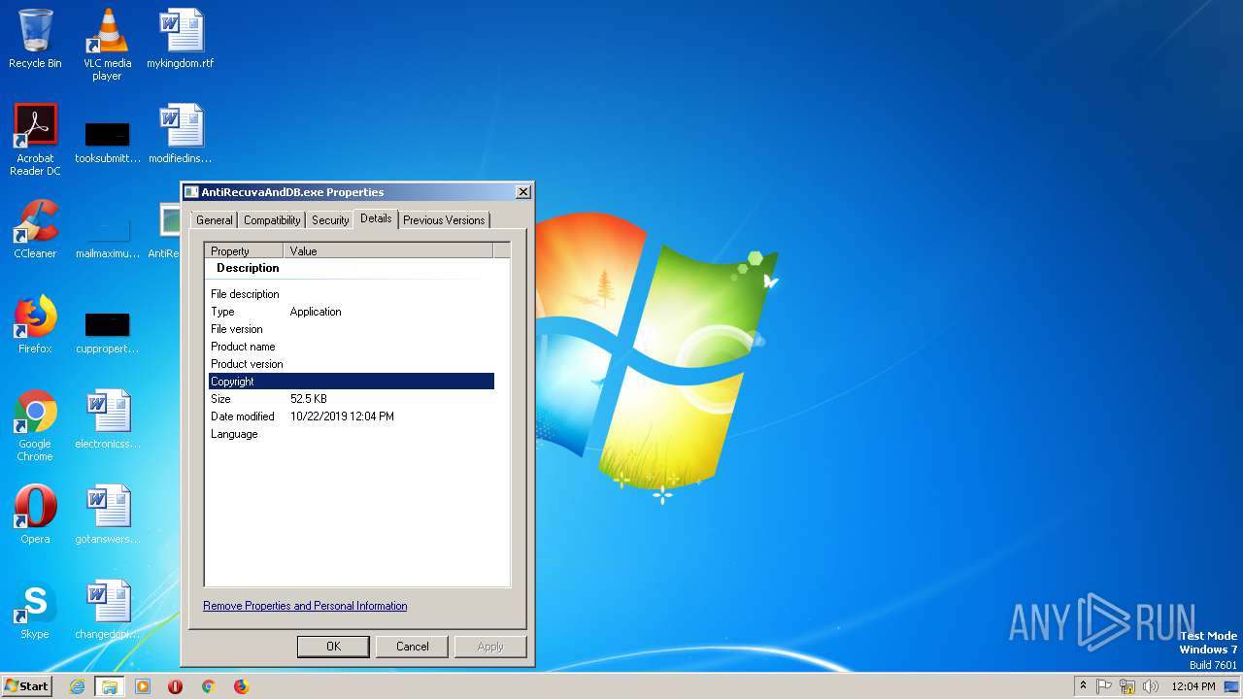Select the Product version property row
Viewport: 1243px width, 699px height.
point(352,364)
